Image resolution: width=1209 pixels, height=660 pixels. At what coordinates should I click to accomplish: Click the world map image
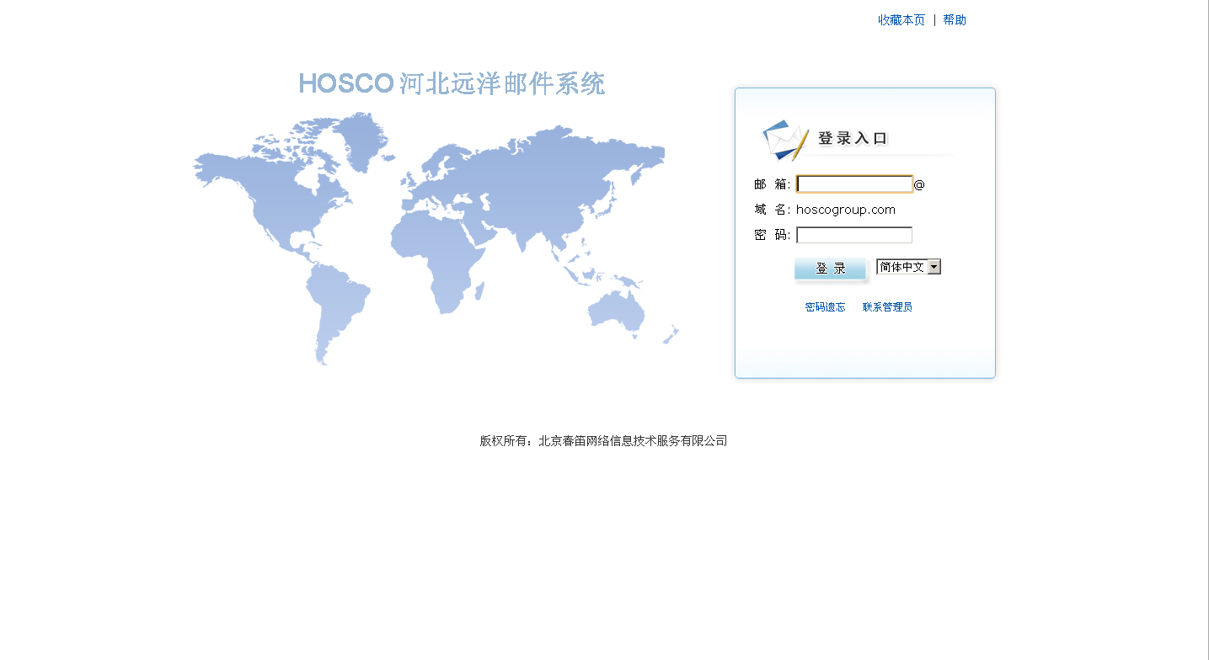pyautogui.click(x=436, y=239)
